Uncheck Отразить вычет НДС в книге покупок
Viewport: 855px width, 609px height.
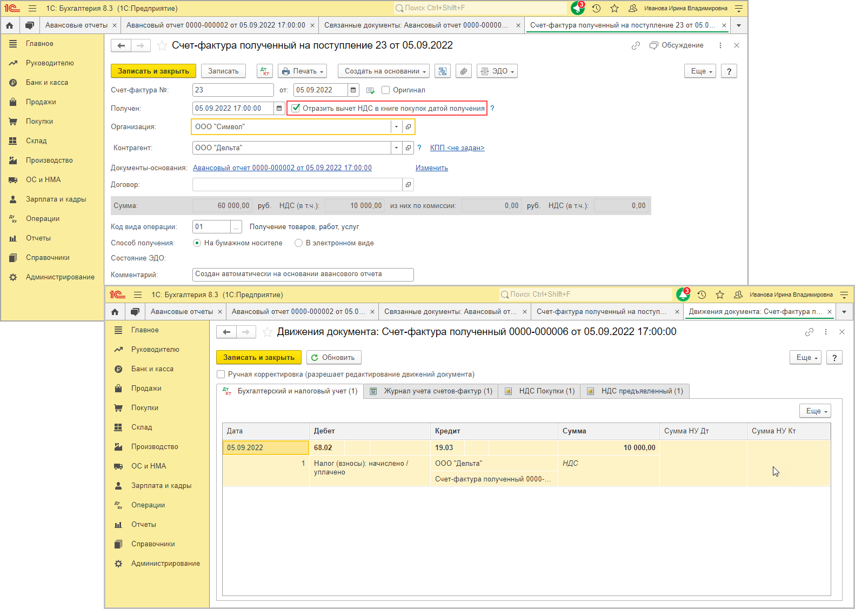[x=296, y=109]
